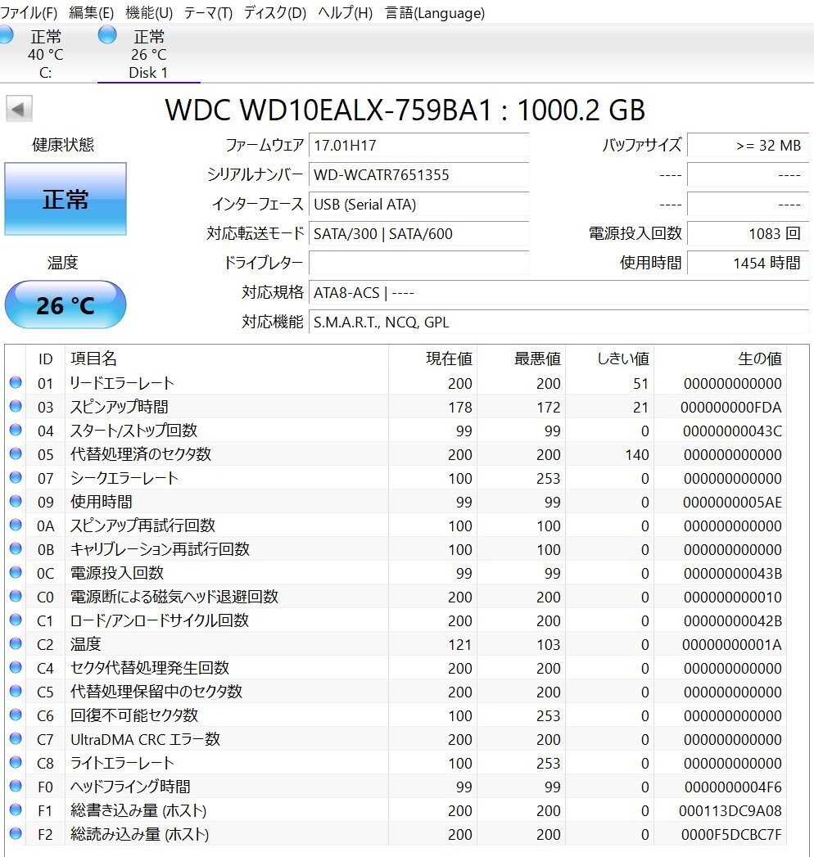The width and height of the screenshot is (814, 857).
Task: Click raw value 000113DC9A08
Action: (730, 811)
